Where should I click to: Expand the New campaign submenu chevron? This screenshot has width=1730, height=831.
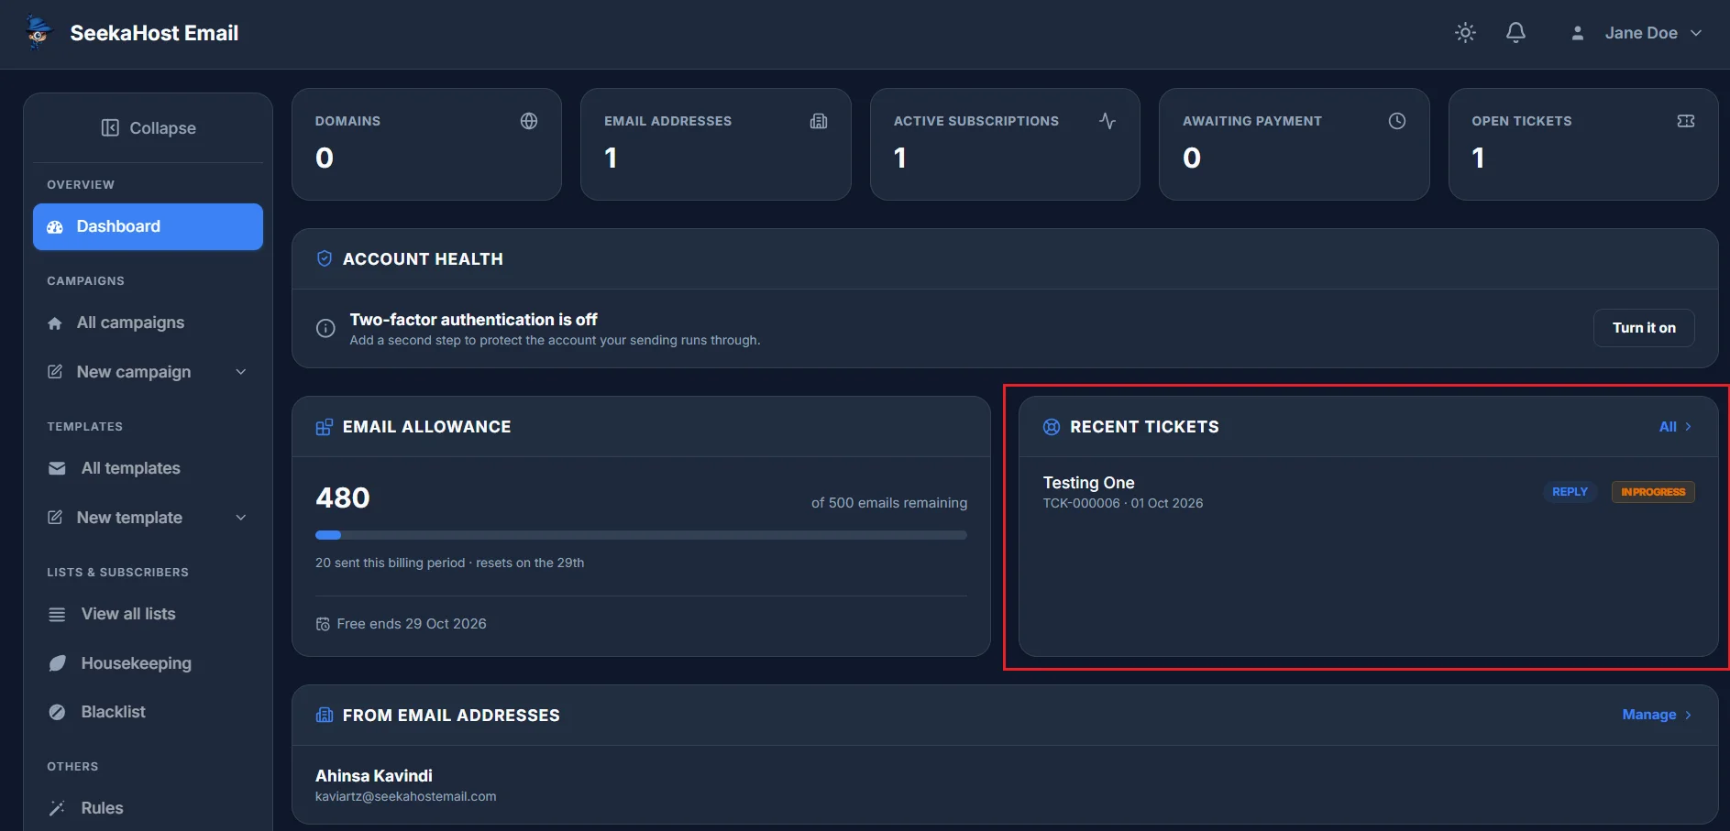[x=241, y=372]
